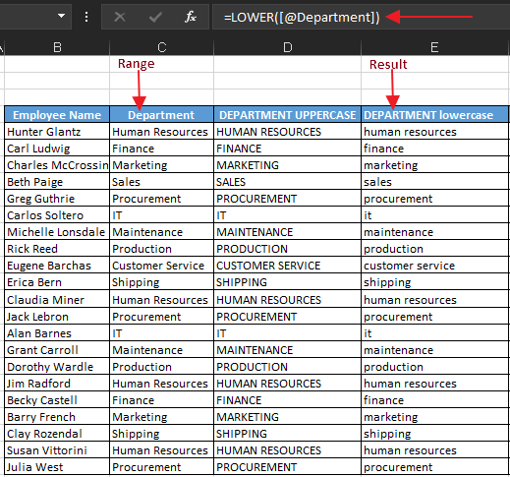
Task: Click inside the LOWER formula bar text
Action: pos(302,17)
